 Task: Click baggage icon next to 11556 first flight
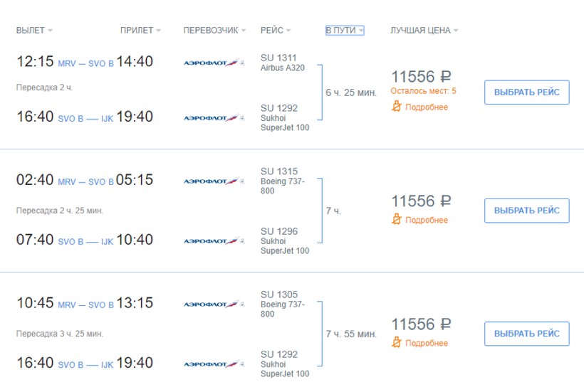point(396,107)
